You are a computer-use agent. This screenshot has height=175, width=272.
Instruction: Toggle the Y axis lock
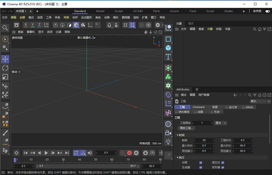33,25
